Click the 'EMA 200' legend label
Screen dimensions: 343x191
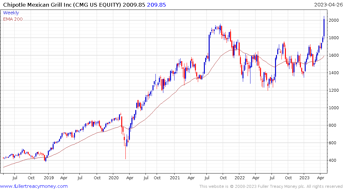pyautogui.click(x=13, y=19)
